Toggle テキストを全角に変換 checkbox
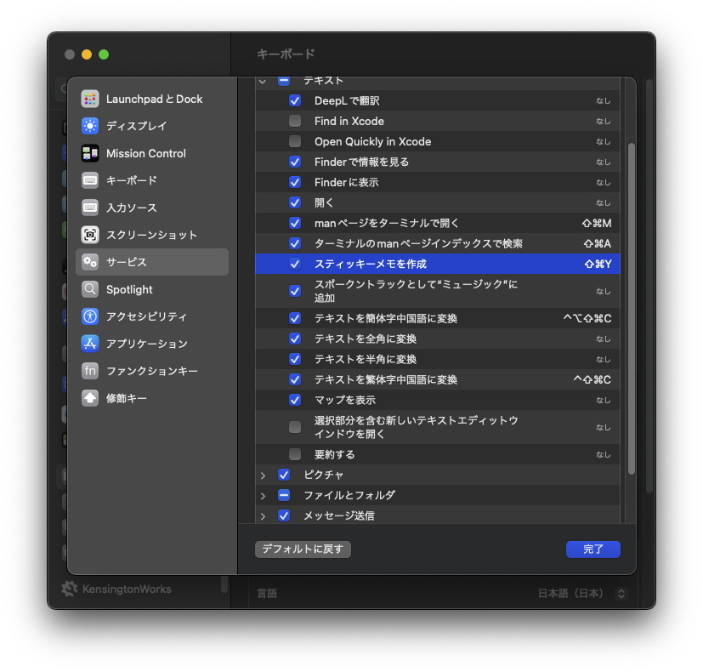This screenshot has height=672, width=703. coord(295,339)
